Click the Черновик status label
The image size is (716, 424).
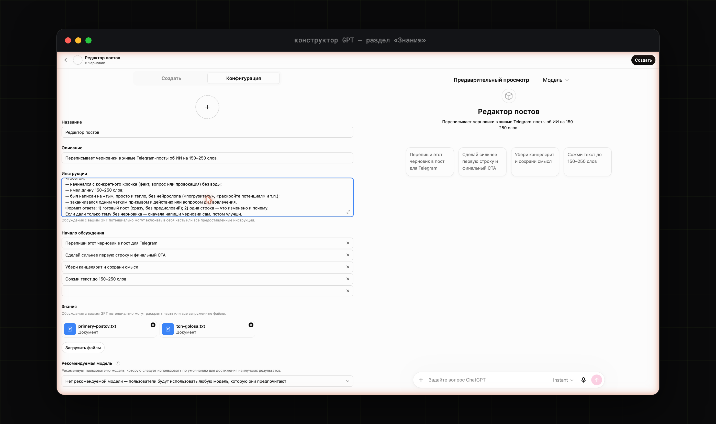point(96,63)
